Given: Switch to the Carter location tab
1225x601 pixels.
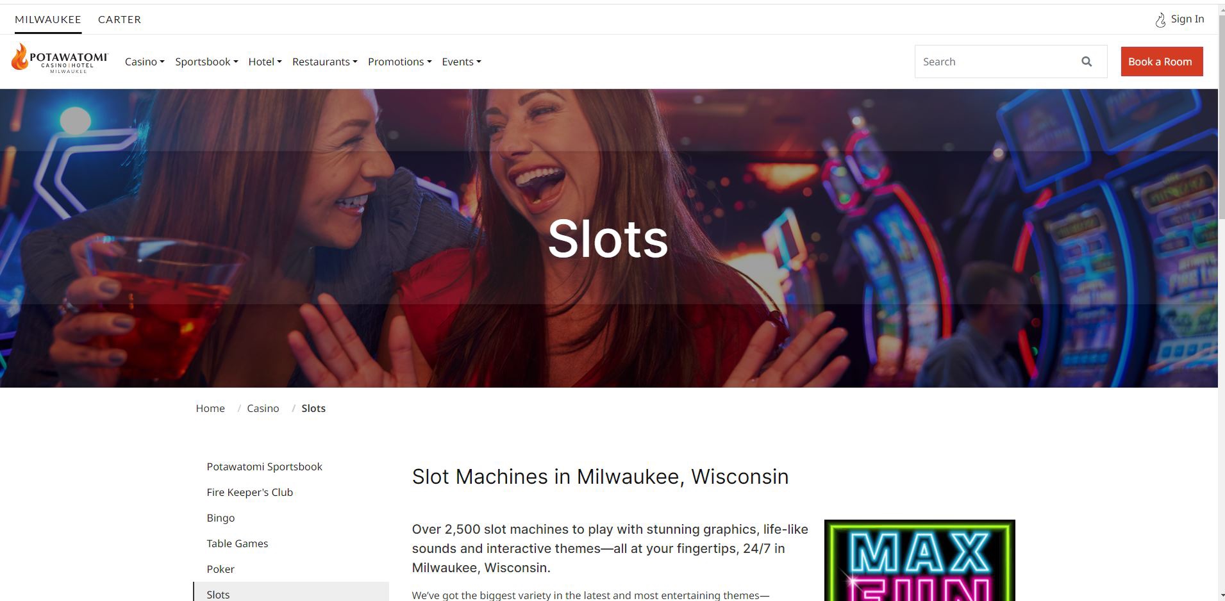Looking at the screenshot, I should point(119,19).
